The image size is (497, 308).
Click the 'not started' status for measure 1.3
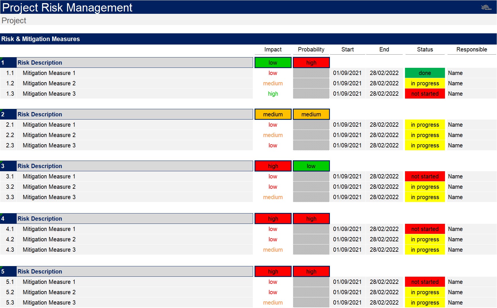tap(425, 94)
